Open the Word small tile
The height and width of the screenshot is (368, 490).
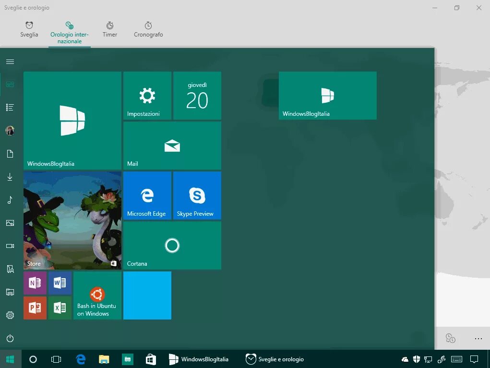60,283
